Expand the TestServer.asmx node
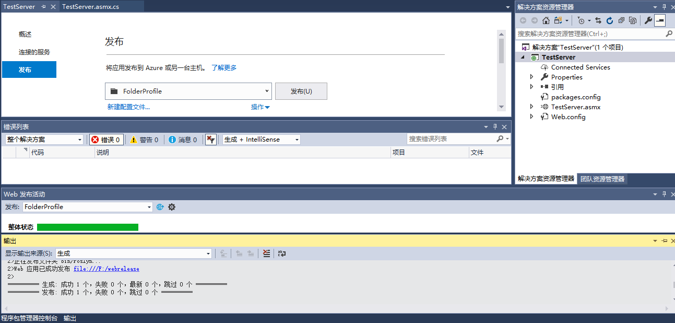 coord(531,107)
